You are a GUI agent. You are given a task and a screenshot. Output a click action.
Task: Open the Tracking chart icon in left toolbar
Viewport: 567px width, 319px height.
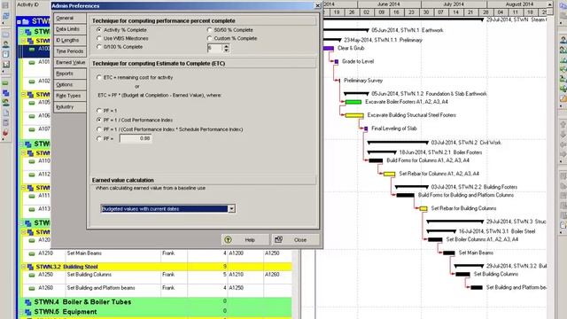tap(5, 65)
